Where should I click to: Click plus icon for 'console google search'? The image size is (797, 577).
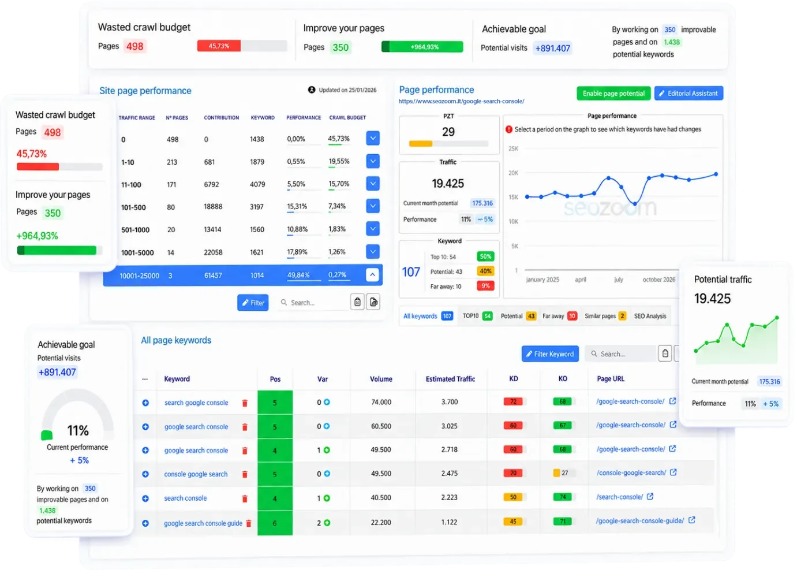(145, 474)
